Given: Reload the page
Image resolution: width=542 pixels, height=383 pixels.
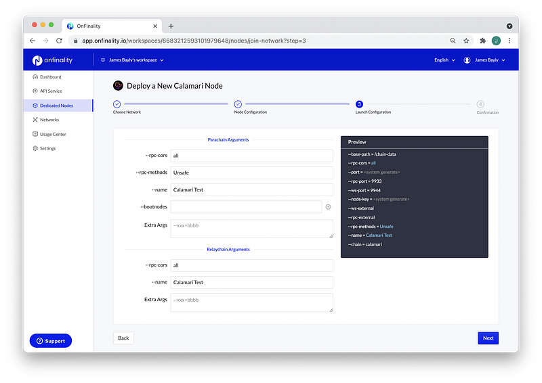Looking at the screenshot, I should pyautogui.click(x=59, y=41).
